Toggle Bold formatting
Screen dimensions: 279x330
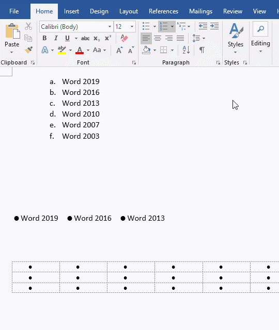44,38
